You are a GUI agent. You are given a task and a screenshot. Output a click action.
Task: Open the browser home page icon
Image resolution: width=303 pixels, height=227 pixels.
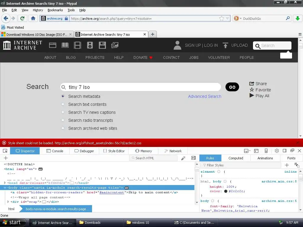click(x=33, y=18)
